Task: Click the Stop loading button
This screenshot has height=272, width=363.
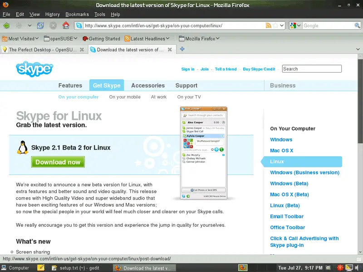Action: [53, 25]
